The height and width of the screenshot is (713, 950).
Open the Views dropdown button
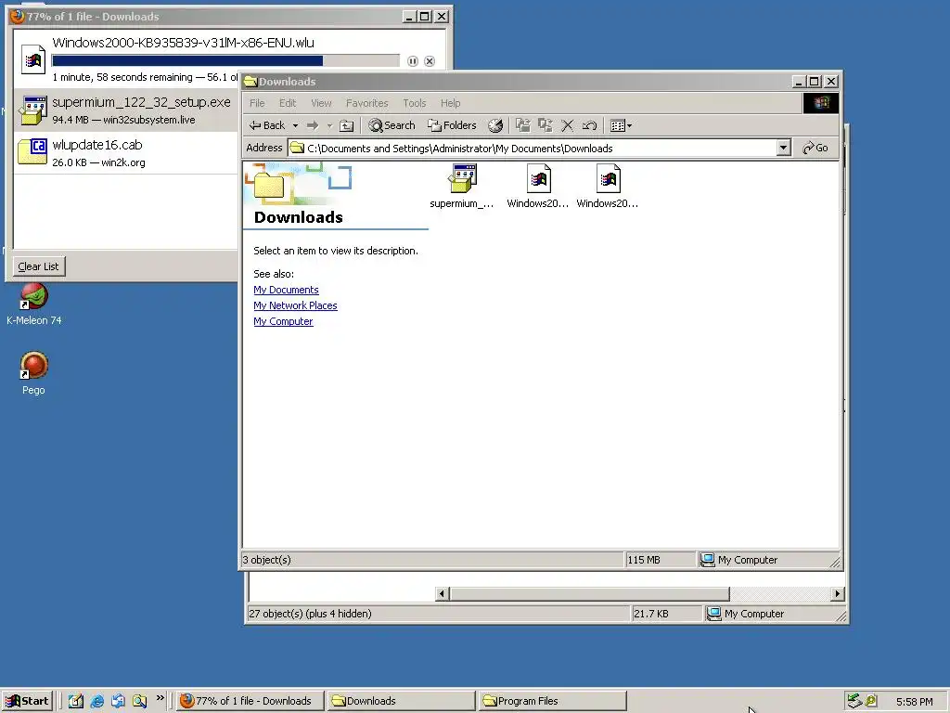[x=621, y=125]
